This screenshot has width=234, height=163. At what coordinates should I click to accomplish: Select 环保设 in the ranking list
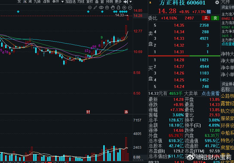227,125
